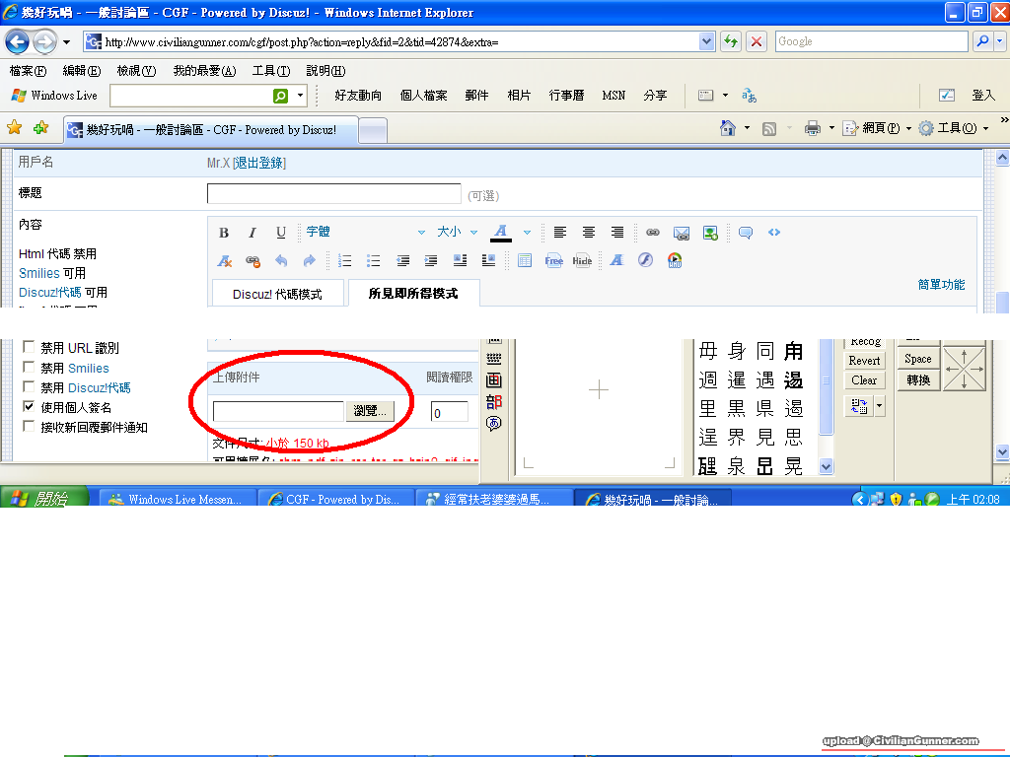Center-align text in the editor
This screenshot has height=757, width=1010.
coord(589,233)
